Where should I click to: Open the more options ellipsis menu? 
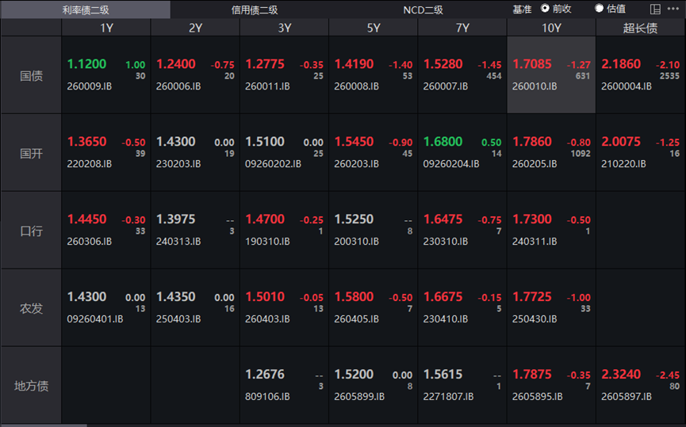click(673, 9)
